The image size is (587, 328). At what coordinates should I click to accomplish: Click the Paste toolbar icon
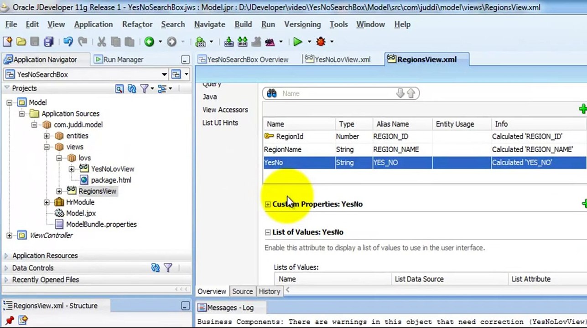click(x=130, y=42)
